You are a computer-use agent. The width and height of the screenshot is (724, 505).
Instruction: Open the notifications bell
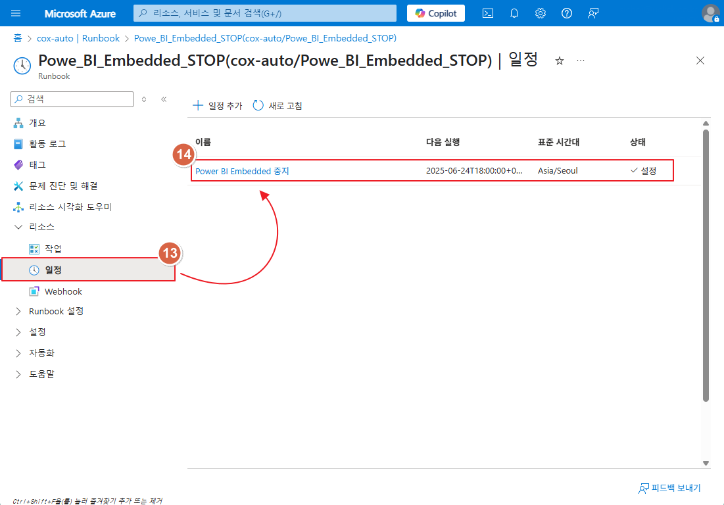pyautogui.click(x=514, y=13)
